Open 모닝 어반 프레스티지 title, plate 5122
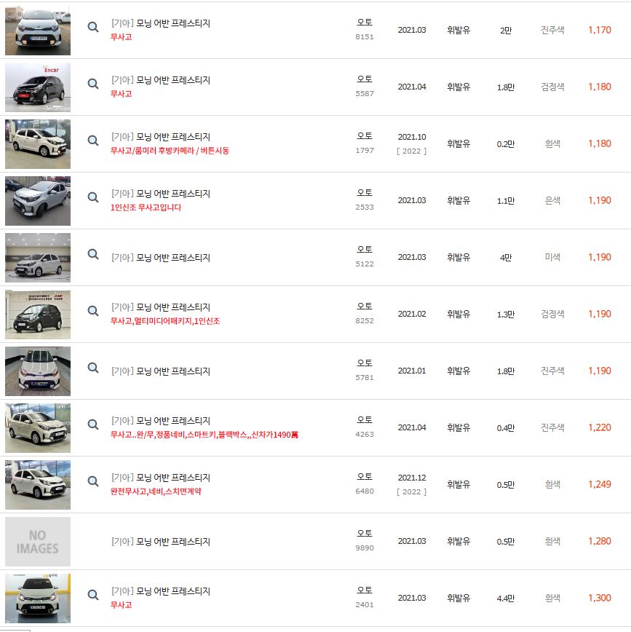Image resolution: width=631 pixels, height=632 pixels. [x=173, y=258]
